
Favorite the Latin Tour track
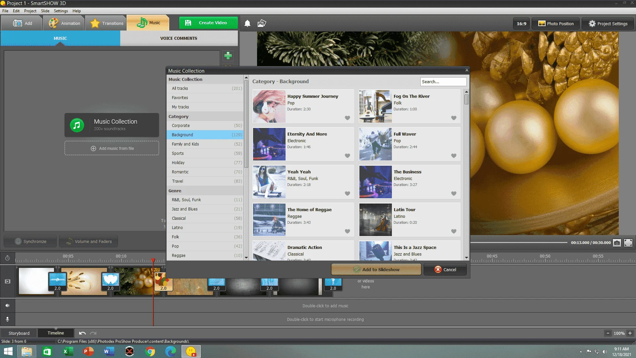click(453, 231)
